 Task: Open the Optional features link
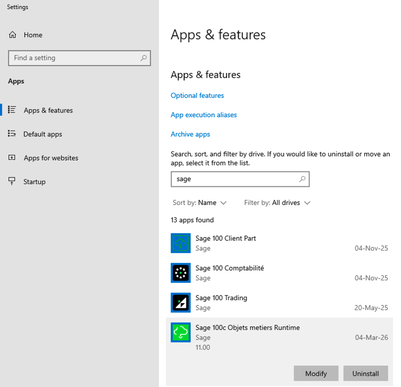point(197,95)
